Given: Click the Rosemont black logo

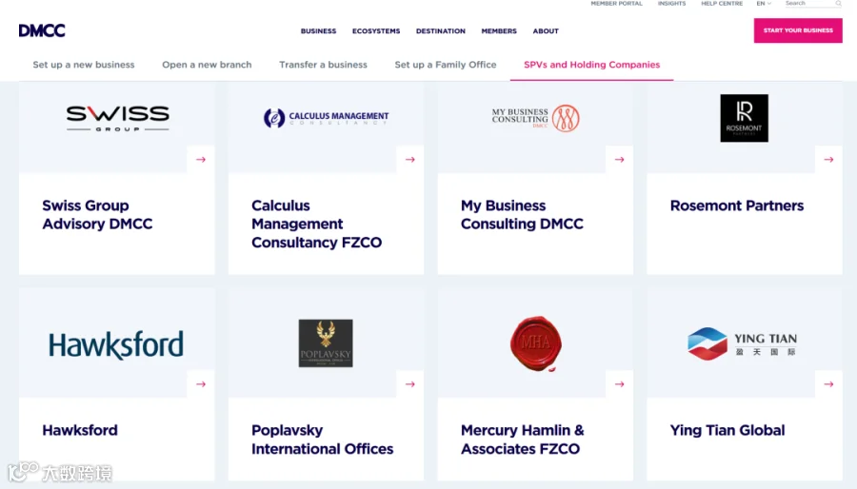Looking at the screenshot, I should coord(744,118).
